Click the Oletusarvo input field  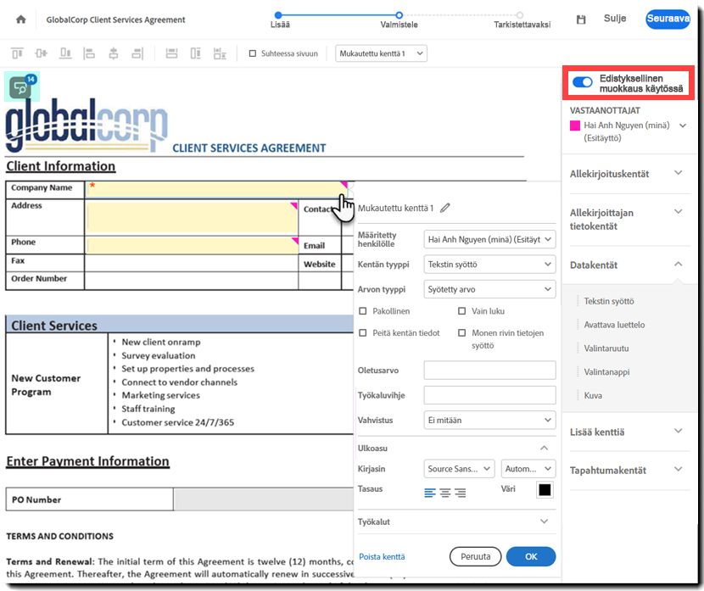(489, 371)
